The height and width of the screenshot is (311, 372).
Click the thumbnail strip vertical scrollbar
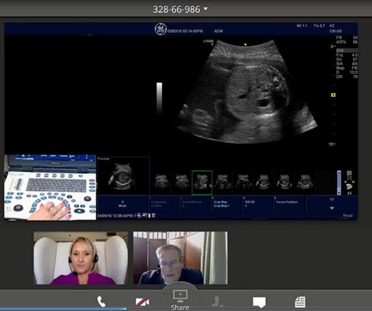tap(339, 183)
